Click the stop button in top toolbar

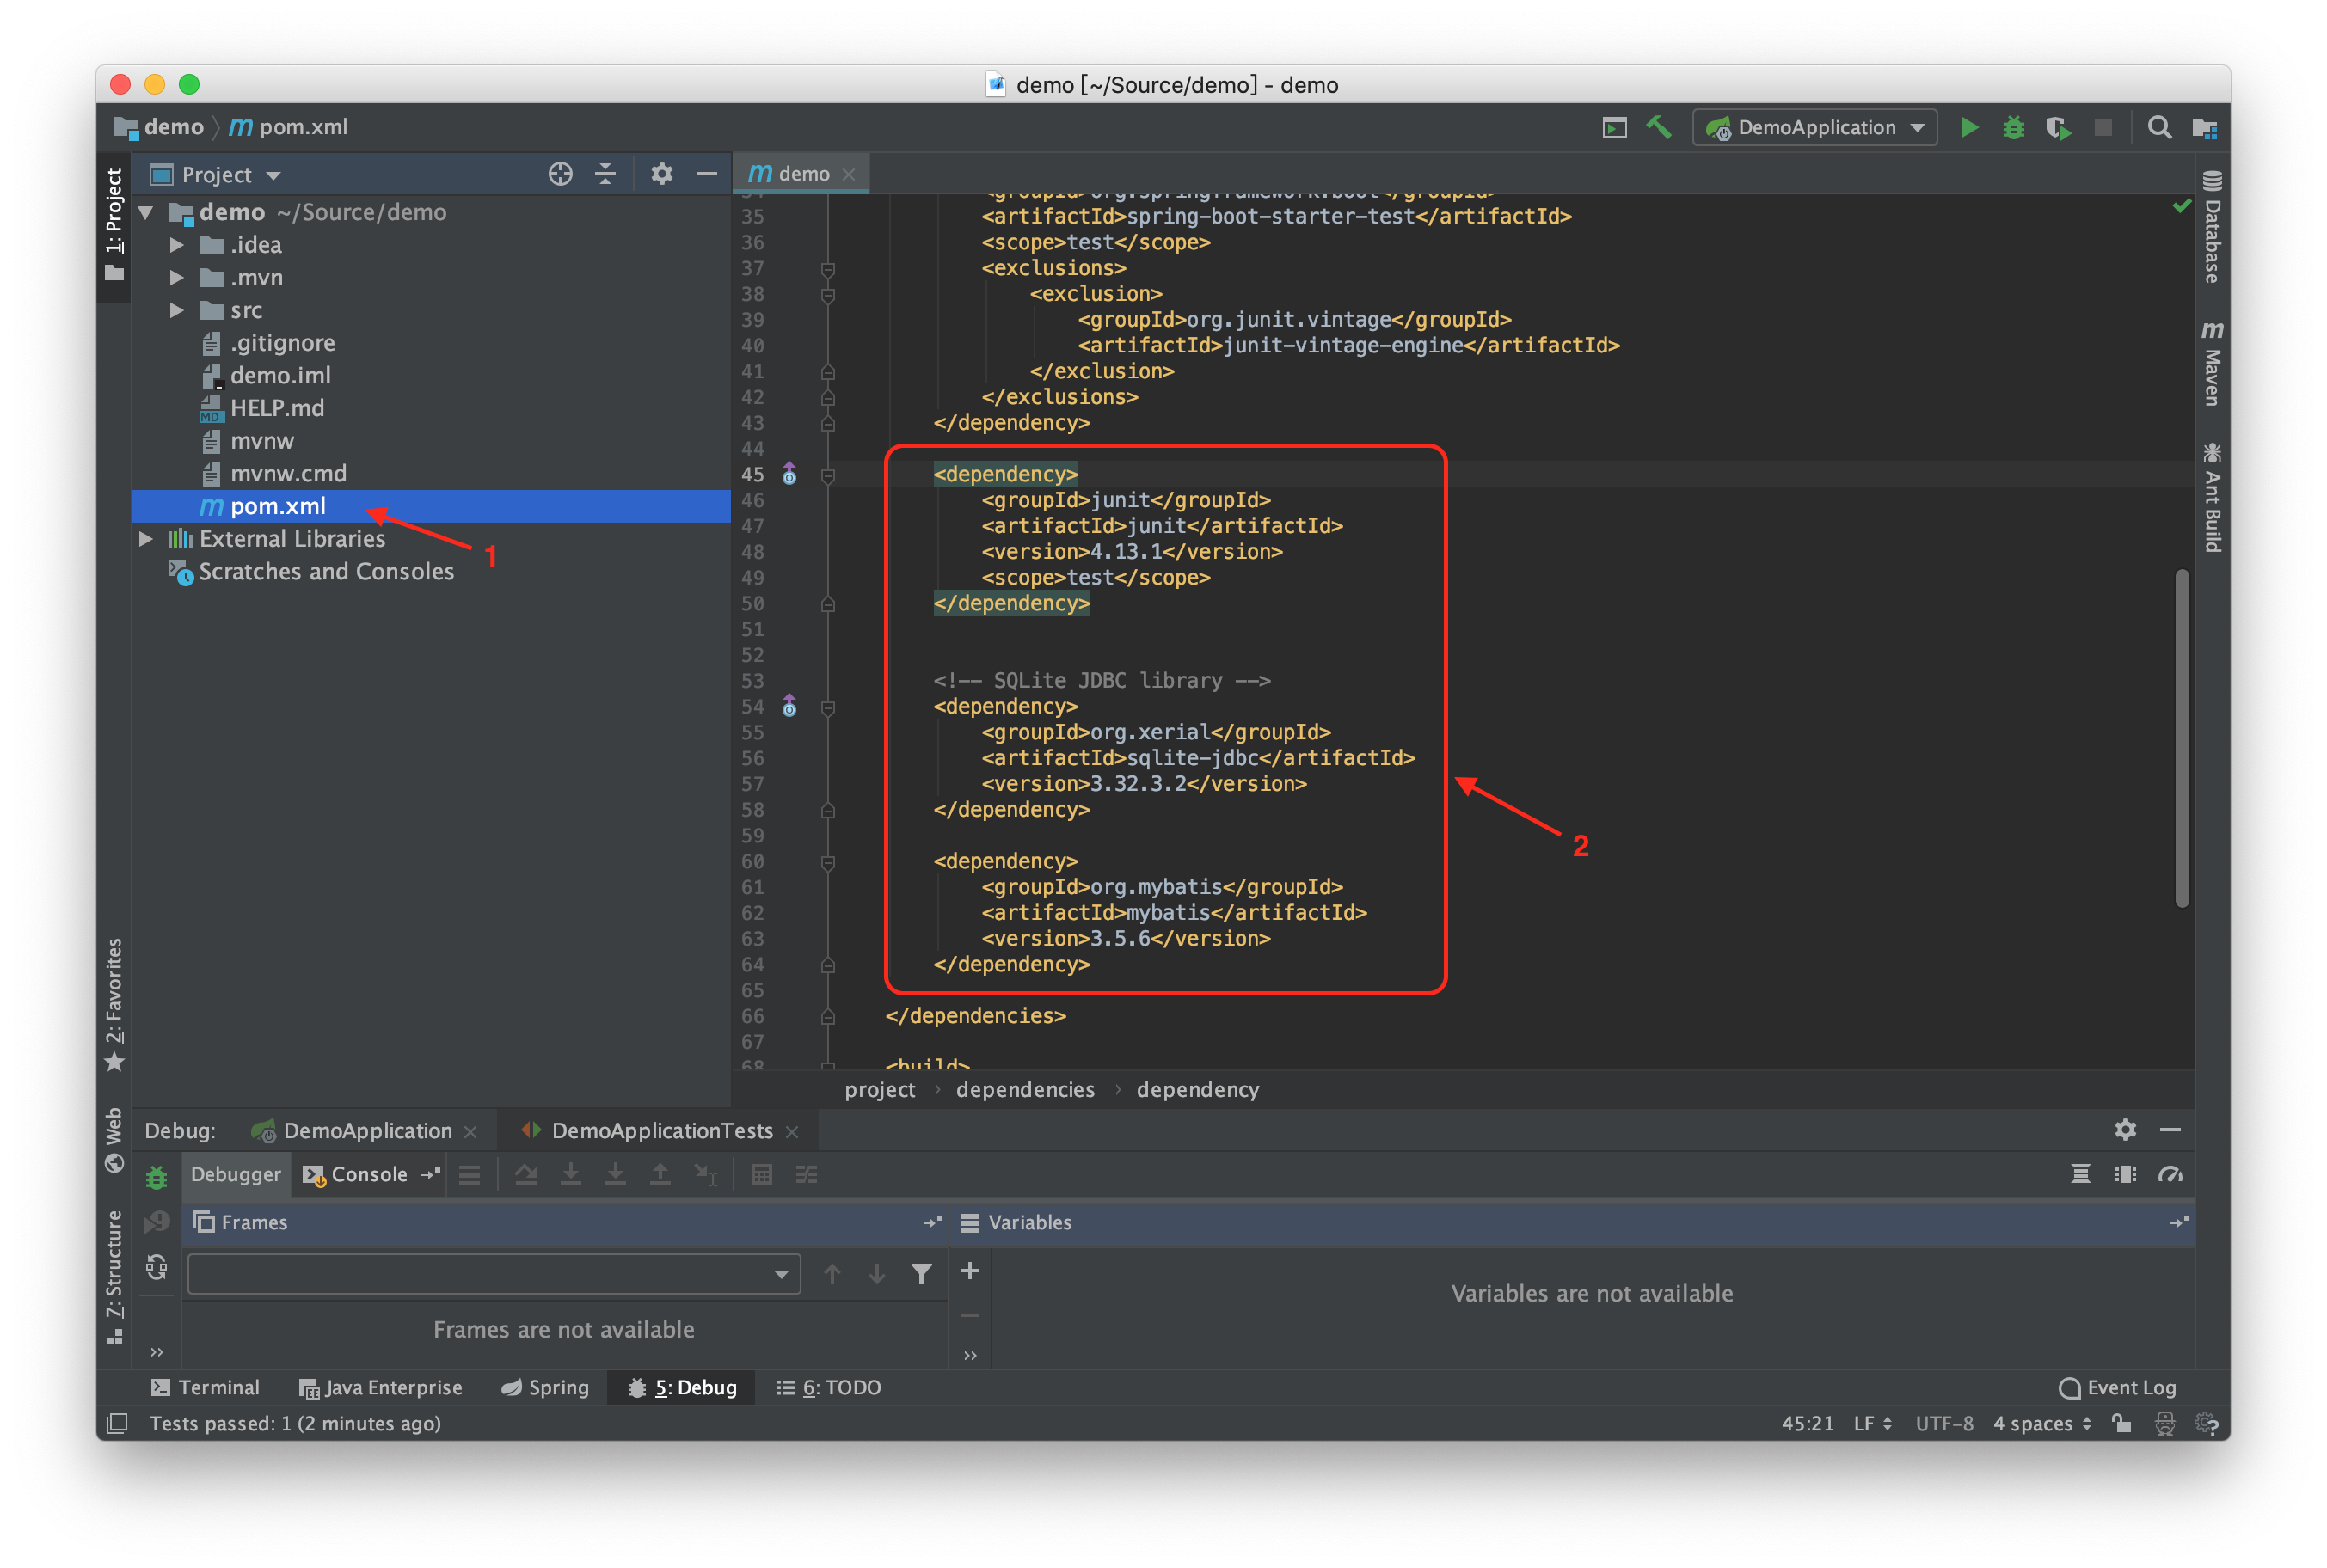(x=2103, y=127)
